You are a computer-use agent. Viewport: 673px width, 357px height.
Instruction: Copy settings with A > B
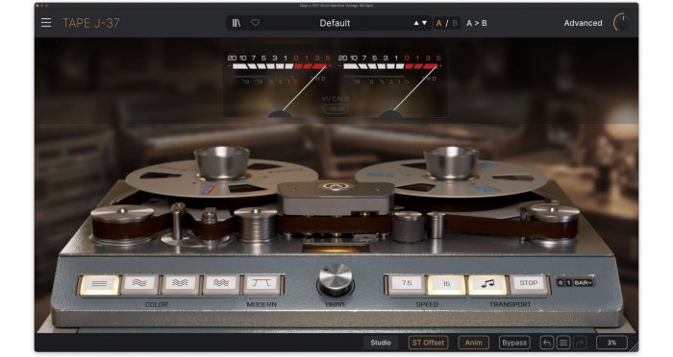tap(477, 23)
